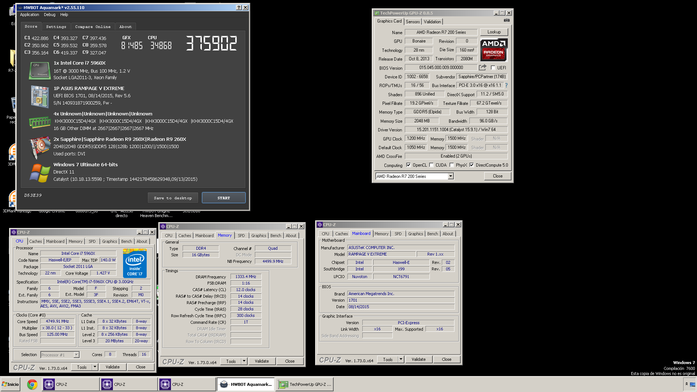Screen dimensions: 697x392
Task: Toggle the DirectCompute 5.0 checkbox
Action: pos(472,165)
